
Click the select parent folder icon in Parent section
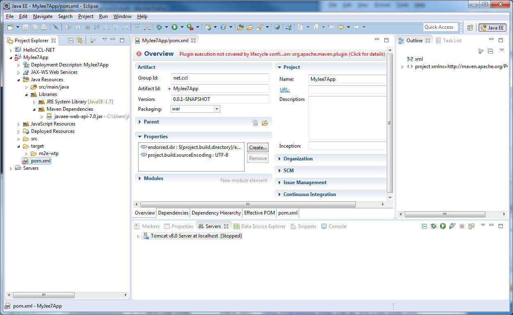[x=265, y=122]
